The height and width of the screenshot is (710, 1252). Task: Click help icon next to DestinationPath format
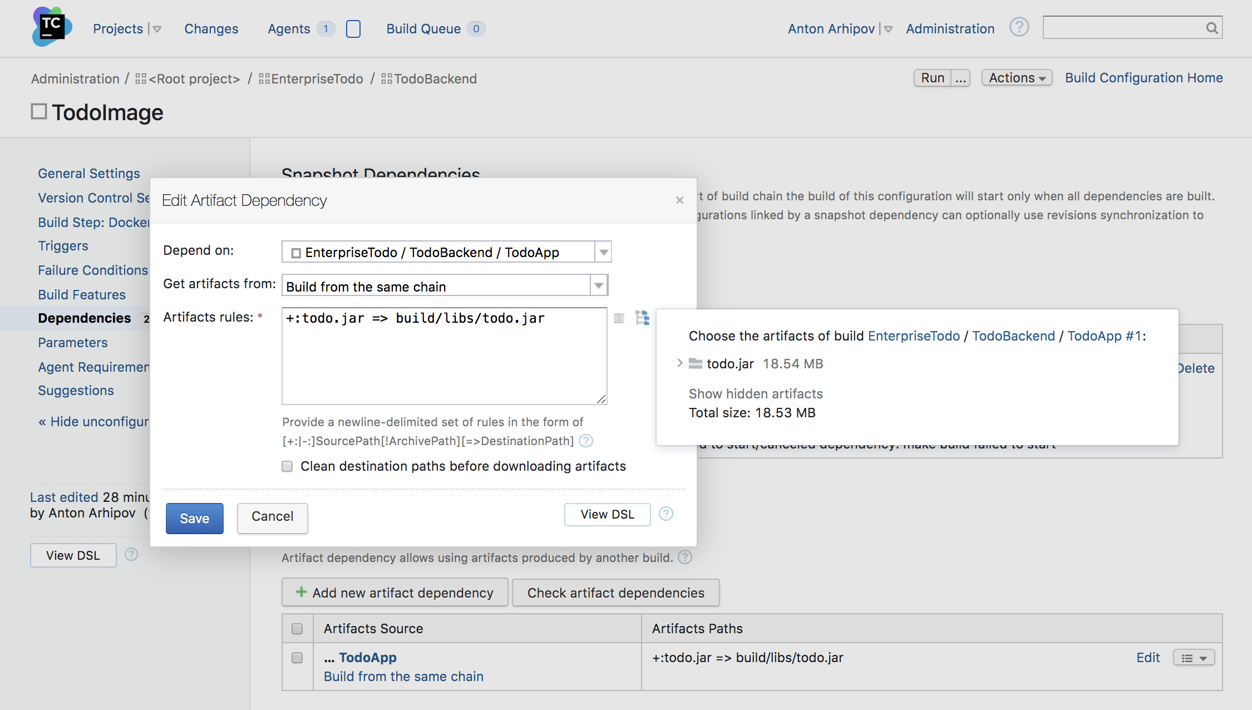586,441
